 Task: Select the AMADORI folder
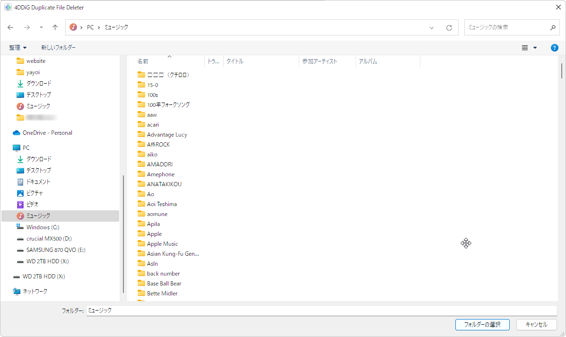point(155,164)
